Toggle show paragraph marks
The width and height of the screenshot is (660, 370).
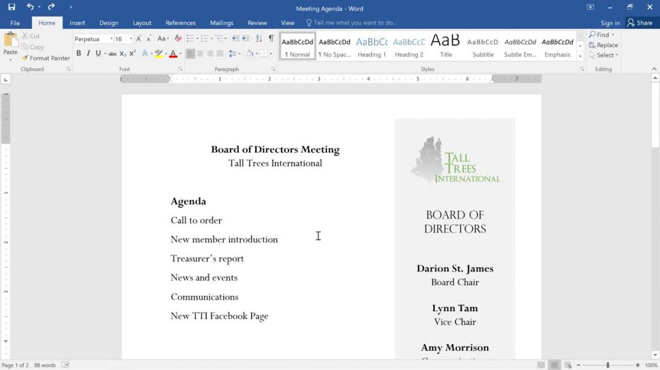(x=272, y=39)
